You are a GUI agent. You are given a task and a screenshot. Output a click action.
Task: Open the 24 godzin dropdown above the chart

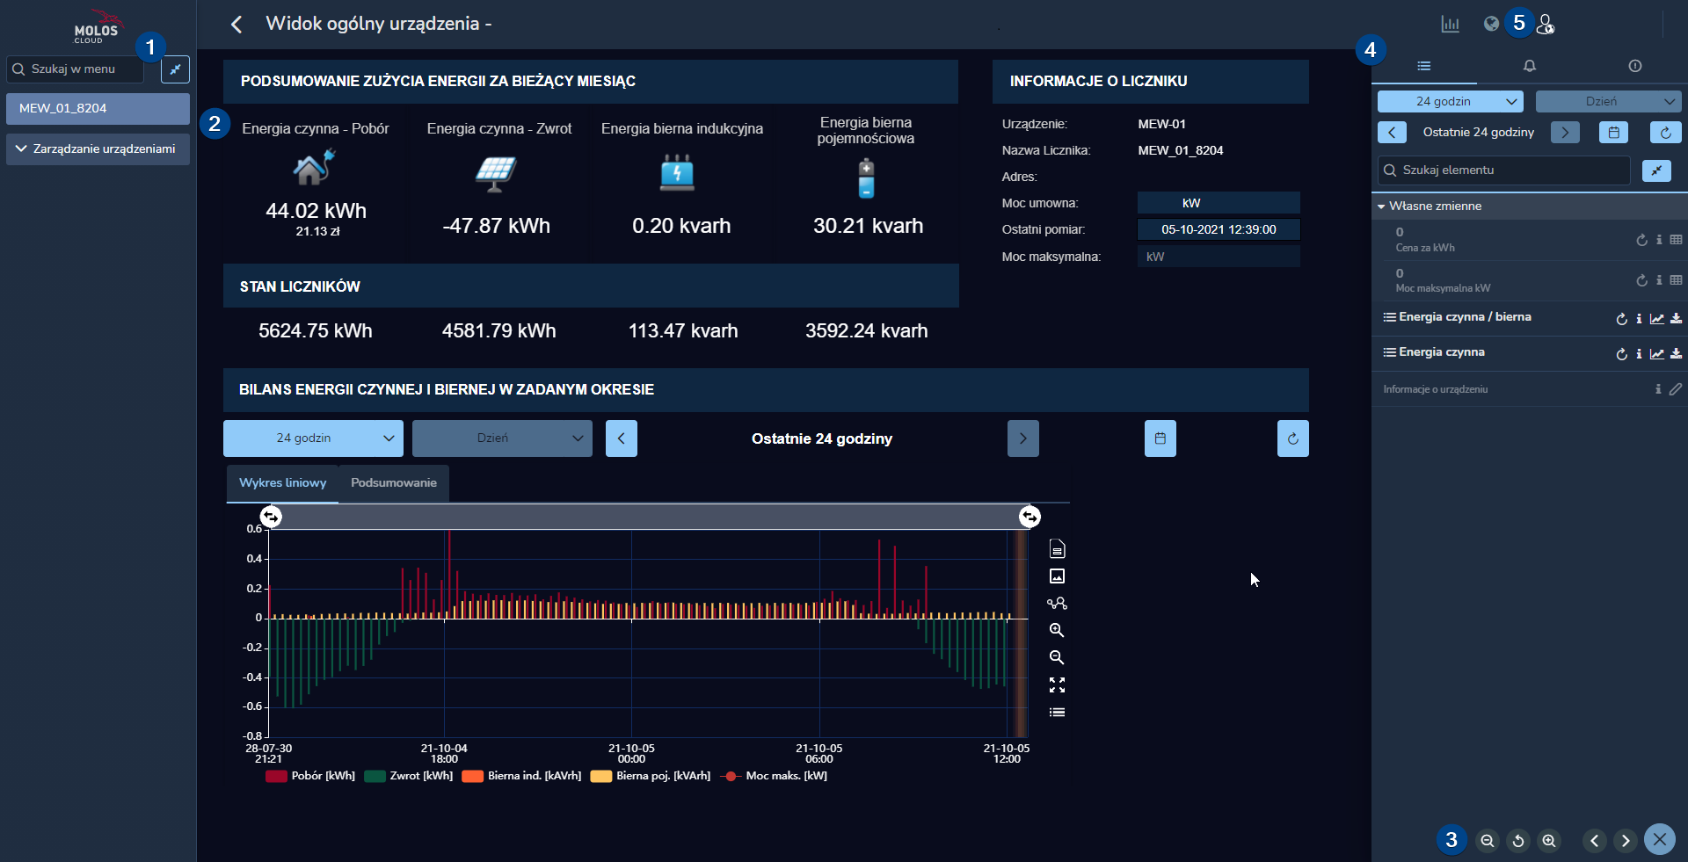(313, 438)
